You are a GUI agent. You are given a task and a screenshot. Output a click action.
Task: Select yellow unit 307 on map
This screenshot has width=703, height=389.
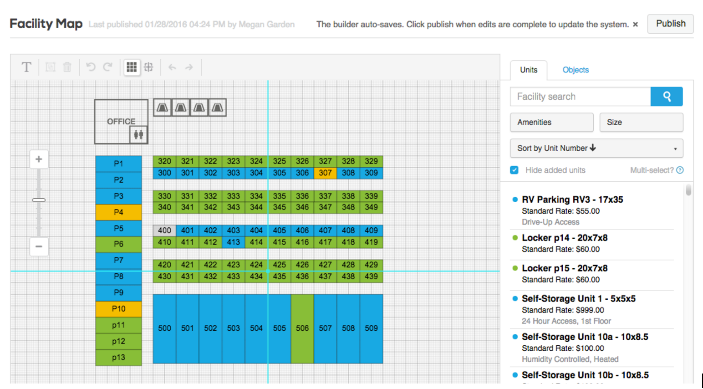pyautogui.click(x=325, y=173)
